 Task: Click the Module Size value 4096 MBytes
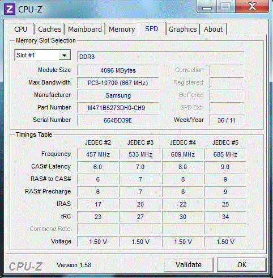[x=118, y=70]
